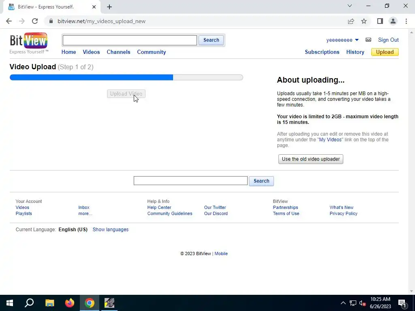The image size is (415, 311).
Task: Open the tab search chevron
Action: 350,6
